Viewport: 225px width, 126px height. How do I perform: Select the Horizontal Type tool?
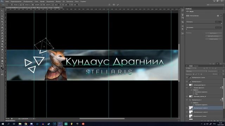2,52
